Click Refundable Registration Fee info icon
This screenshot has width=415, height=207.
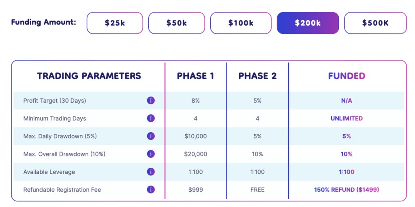coord(151,190)
